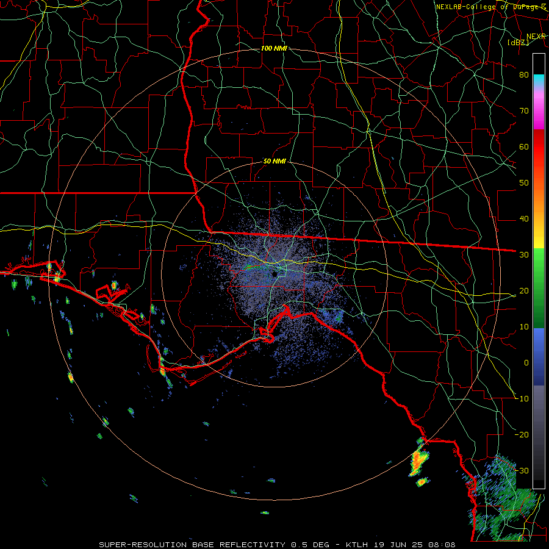
Task: Click the green band of the reflectivity color bar
Action: tap(539, 287)
